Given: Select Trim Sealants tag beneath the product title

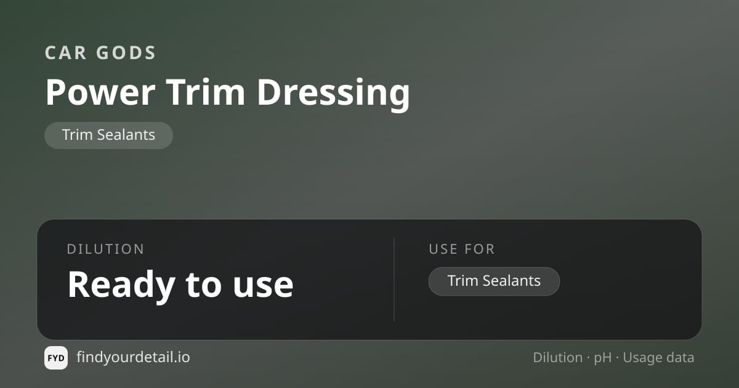Looking at the screenshot, I should (x=108, y=135).
